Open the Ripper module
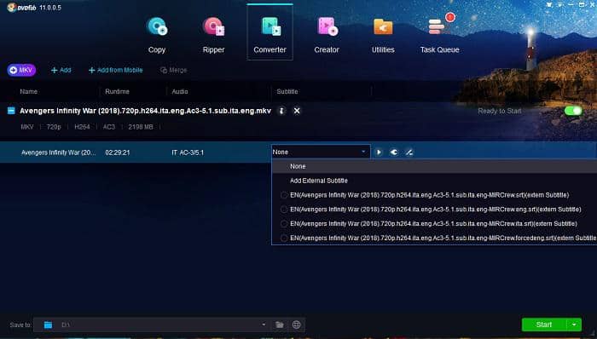This screenshot has height=339, width=597. [213, 35]
